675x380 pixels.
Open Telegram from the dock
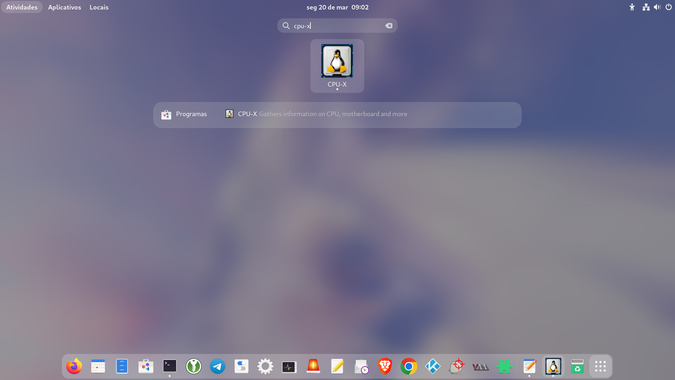click(x=218, y=366)
